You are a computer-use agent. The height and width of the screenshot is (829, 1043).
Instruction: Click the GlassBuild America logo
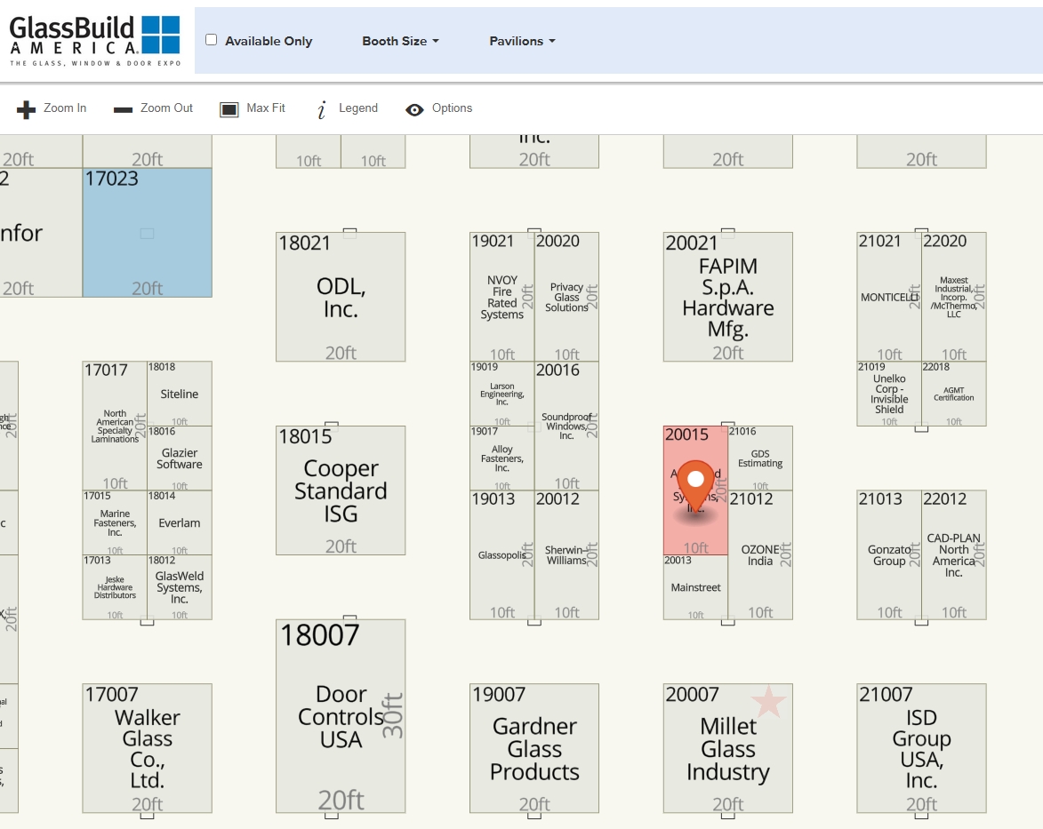(x=95, y=41)
